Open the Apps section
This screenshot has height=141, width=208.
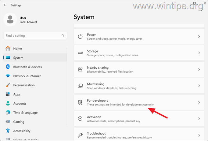point(35,94)
